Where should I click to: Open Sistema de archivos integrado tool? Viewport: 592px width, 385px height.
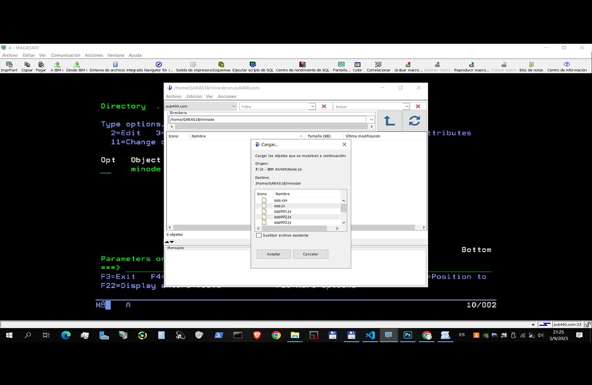click(x=116, y=64)
